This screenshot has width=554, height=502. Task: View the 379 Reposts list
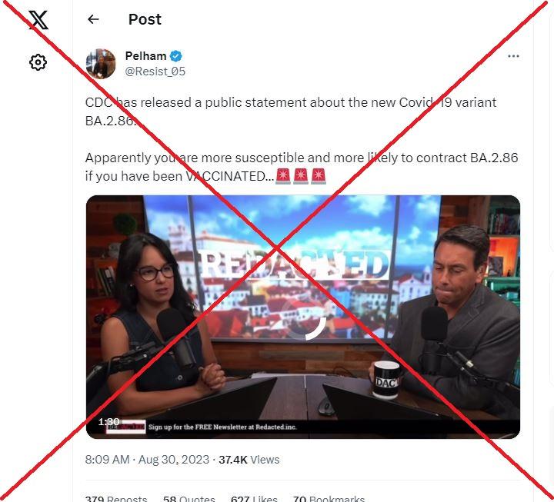coord(116,498)
